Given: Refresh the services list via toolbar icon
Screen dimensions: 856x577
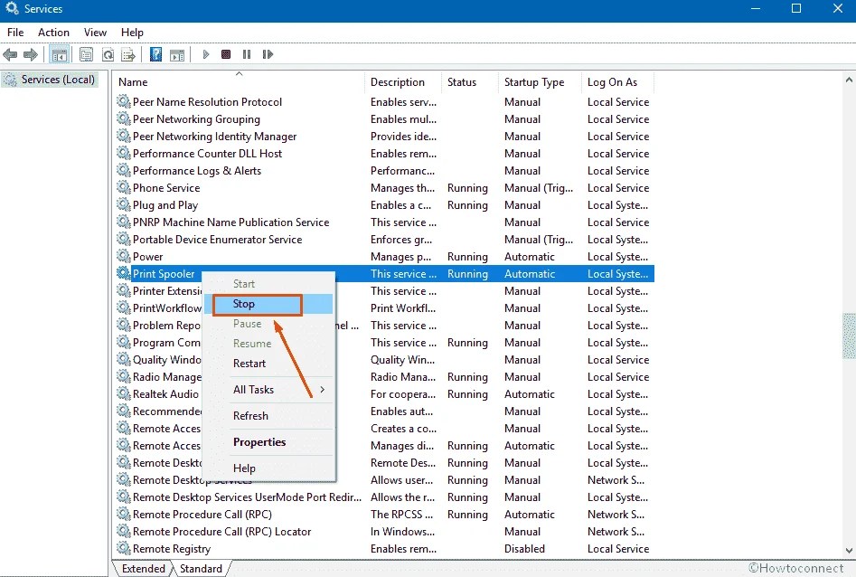Looking at the screenshot, I should [x=108, y=54].
